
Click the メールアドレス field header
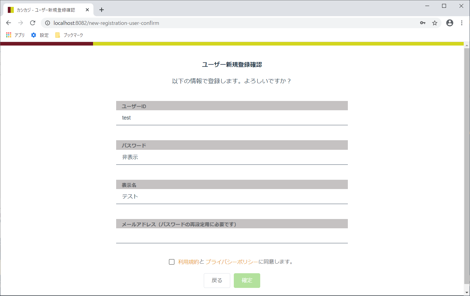point(232,224)
